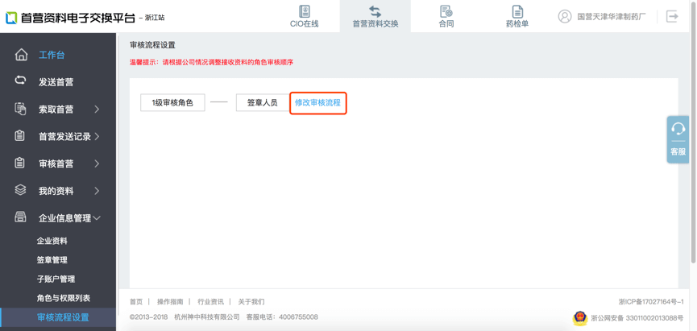Screen dimensions: 697x331
Task: Click the 索取首营 sidebar icon
Action: pos(20,109)
